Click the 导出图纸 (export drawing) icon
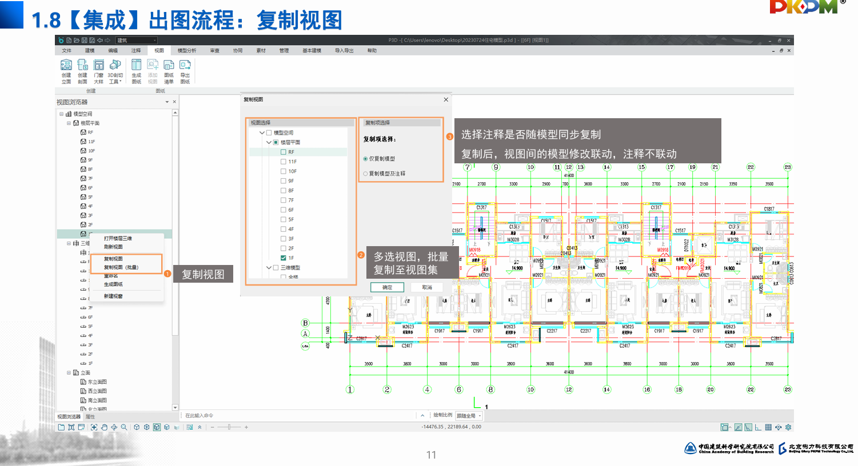Screen dimensions: 858x466 click(x=185, y=71)
